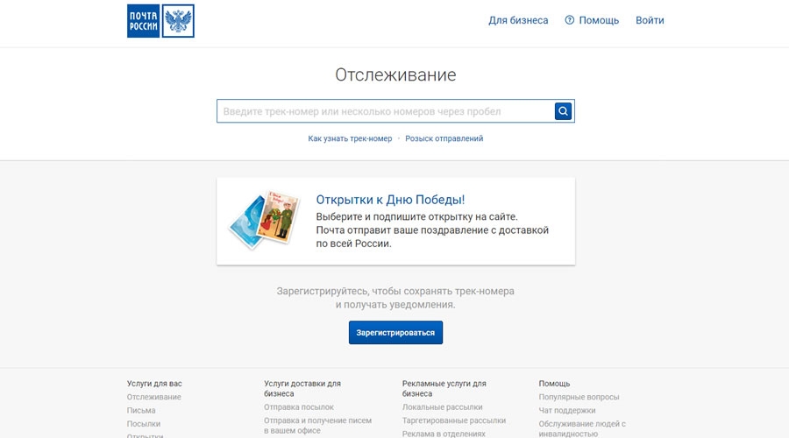Open Обслуживание людей с инвалидностью link
Screen dimensions: 789x438
coord(582,428)
